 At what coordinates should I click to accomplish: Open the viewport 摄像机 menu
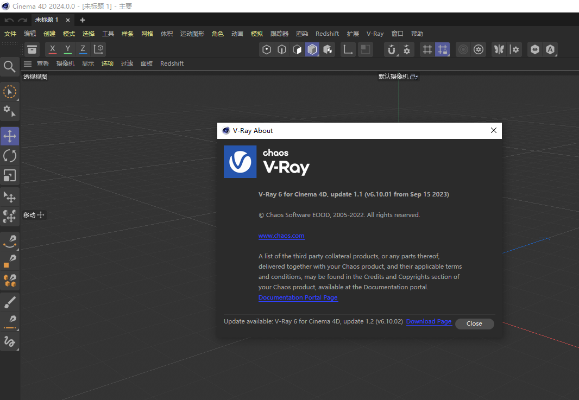(65, 64)
